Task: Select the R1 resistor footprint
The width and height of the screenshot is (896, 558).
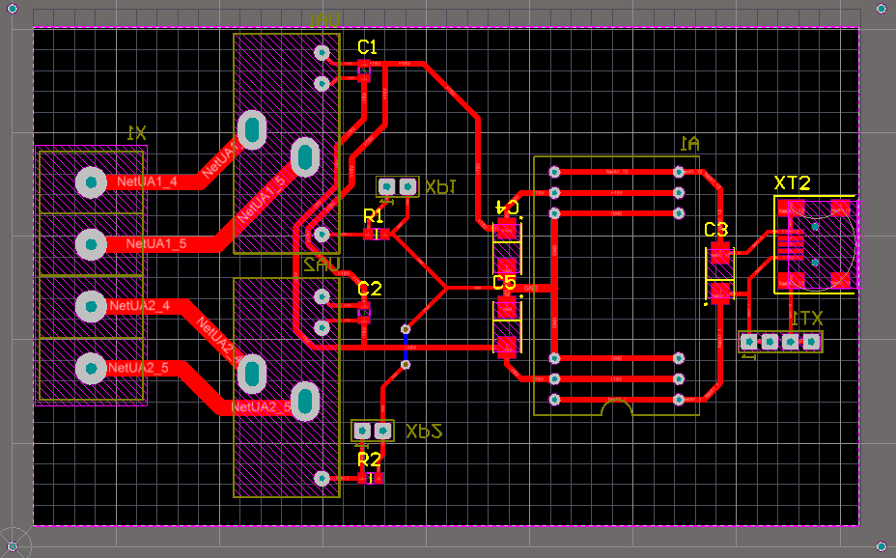Action: tap(377, 234)
